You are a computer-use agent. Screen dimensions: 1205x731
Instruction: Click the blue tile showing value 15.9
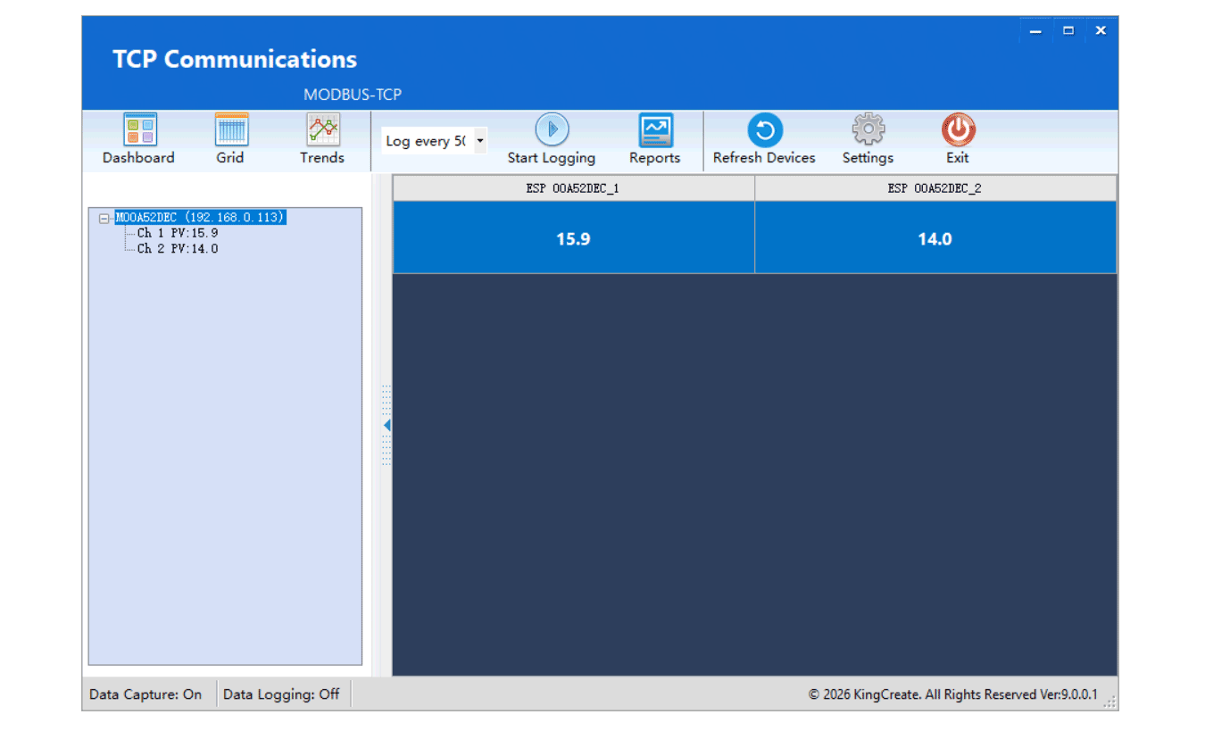click(572, 237)
